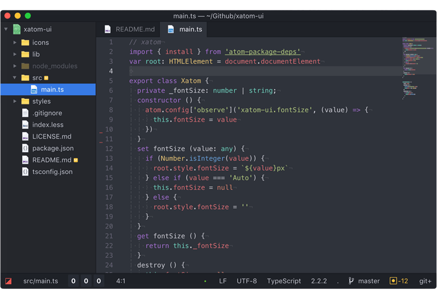Click the LICENSE.md markdown icon
This screenshot has width=438, height=303.
coord(25,136)
